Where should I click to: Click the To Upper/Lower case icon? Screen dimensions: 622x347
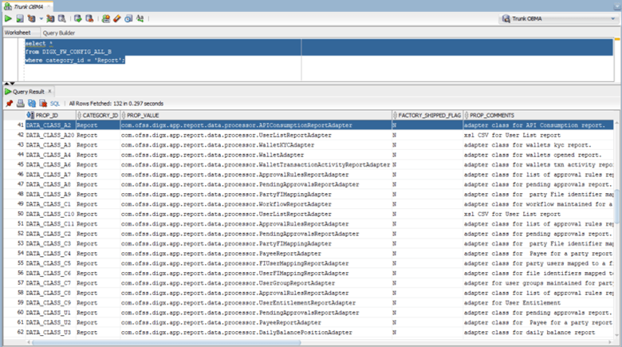click(140, 18)
